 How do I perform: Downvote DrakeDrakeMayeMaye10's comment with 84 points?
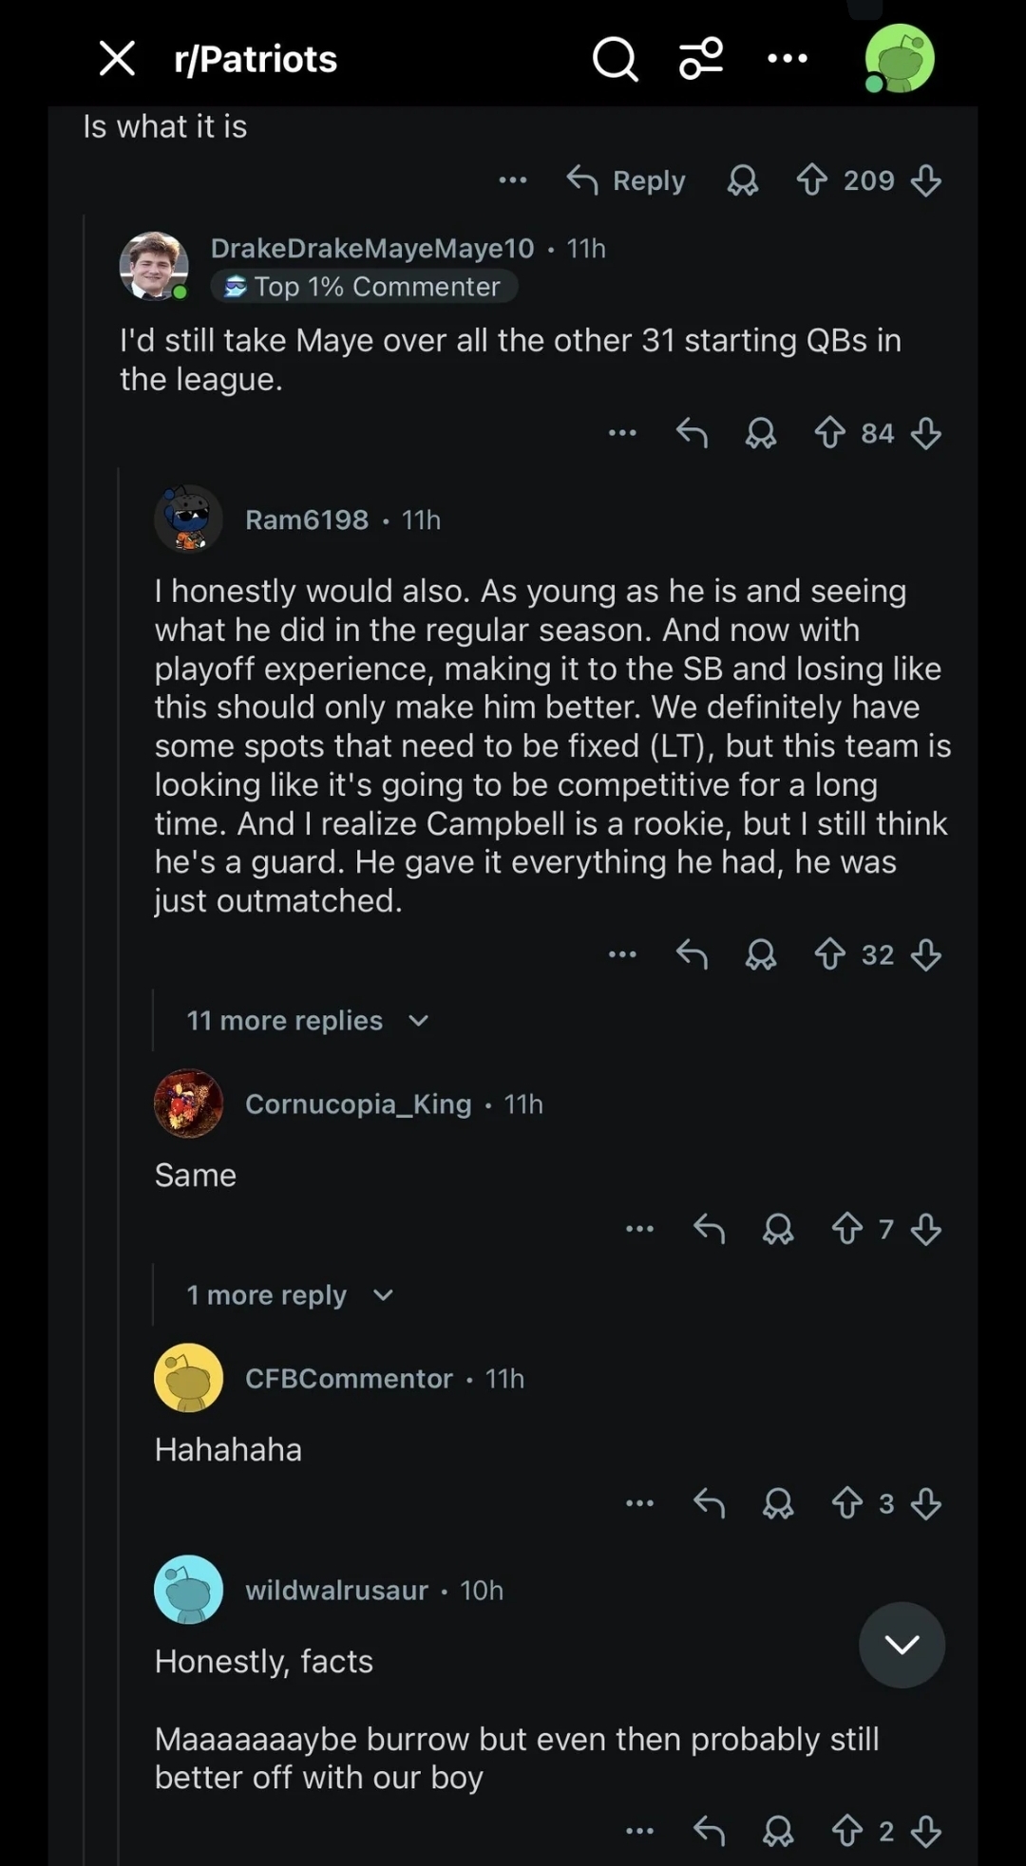926,434
